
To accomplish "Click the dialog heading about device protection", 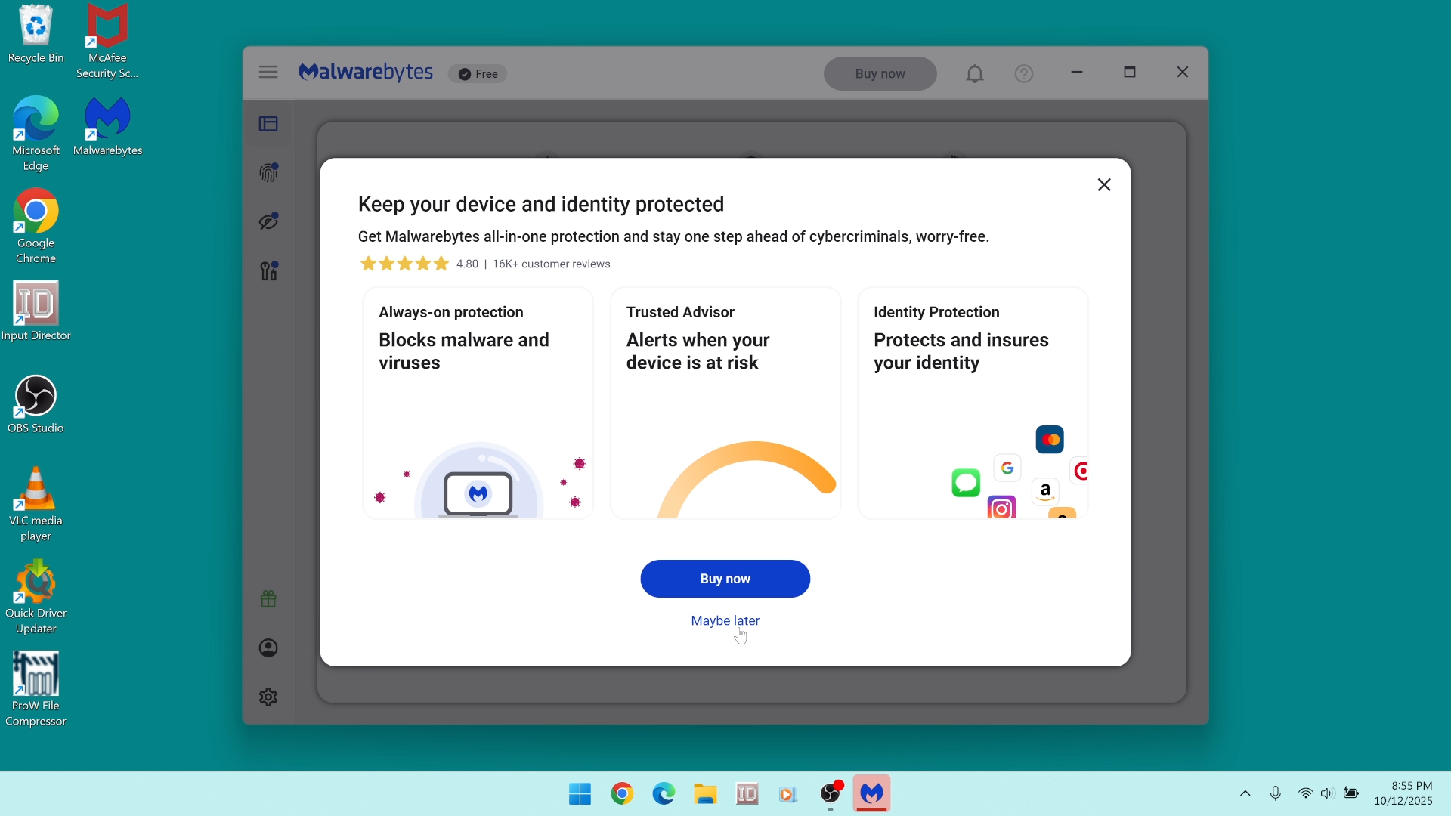I will pos(541,204).
